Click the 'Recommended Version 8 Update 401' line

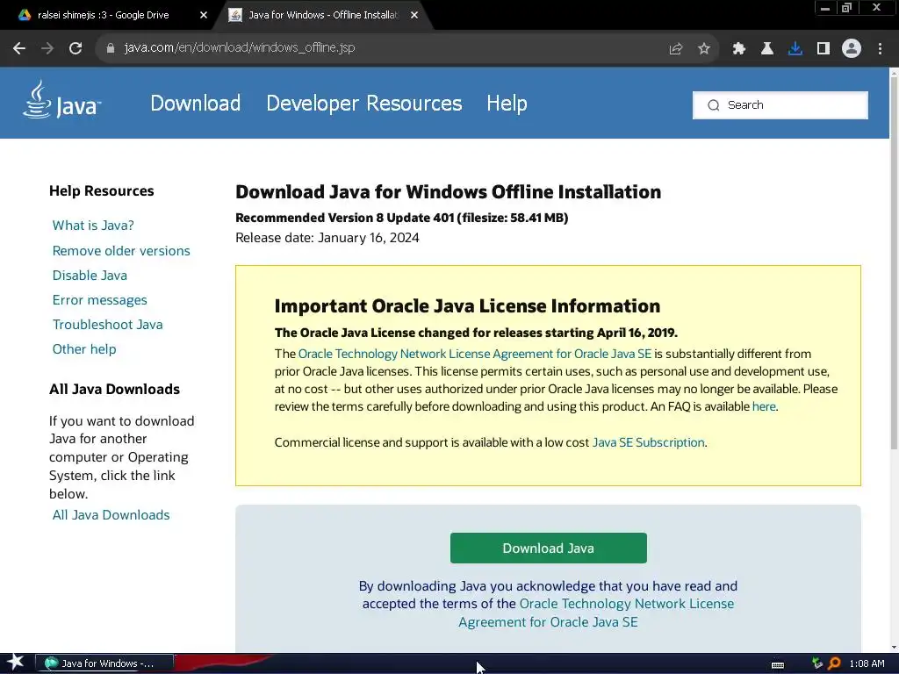[x=401, y=218]
